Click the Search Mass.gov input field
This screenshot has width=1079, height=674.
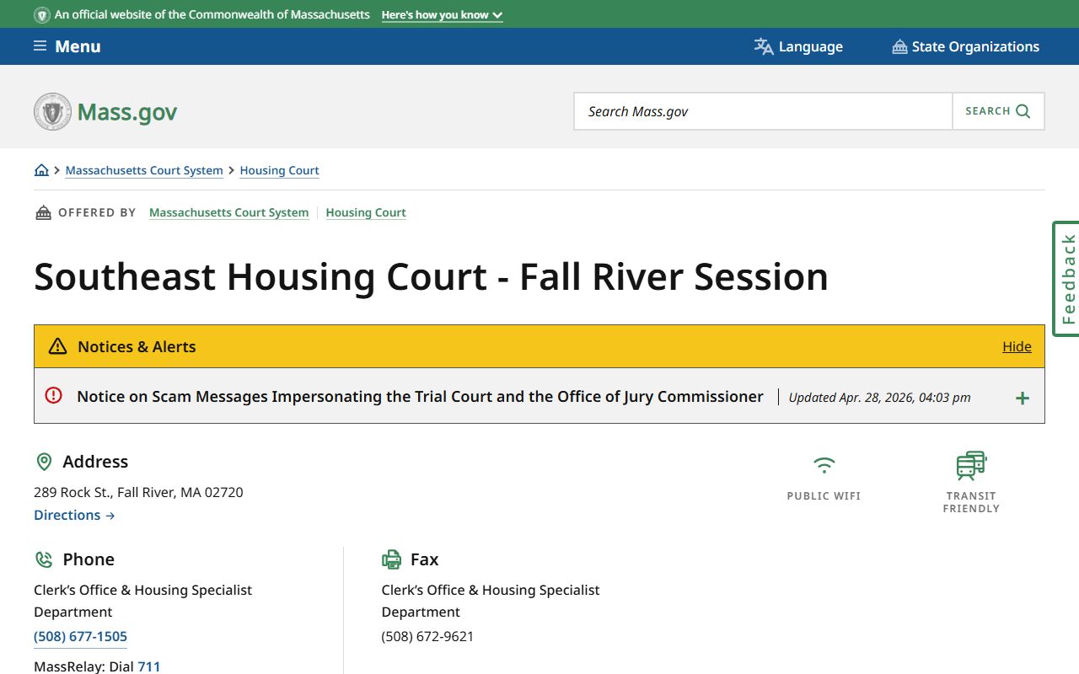pos(763,111)
